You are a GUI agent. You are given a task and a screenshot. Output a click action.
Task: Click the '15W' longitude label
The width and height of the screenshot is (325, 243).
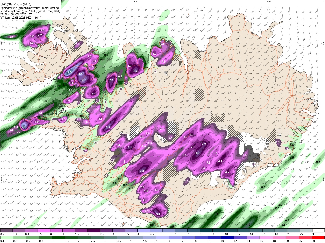coord(269,1)
